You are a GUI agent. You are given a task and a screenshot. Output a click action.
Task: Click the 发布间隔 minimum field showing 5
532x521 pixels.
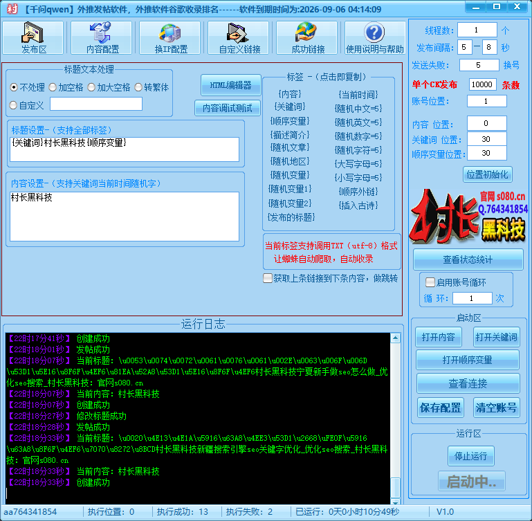[x=464, y=47]
